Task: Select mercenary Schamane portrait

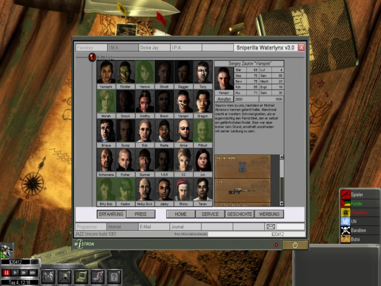Action: pyautogui.click(x=106, y=160)
